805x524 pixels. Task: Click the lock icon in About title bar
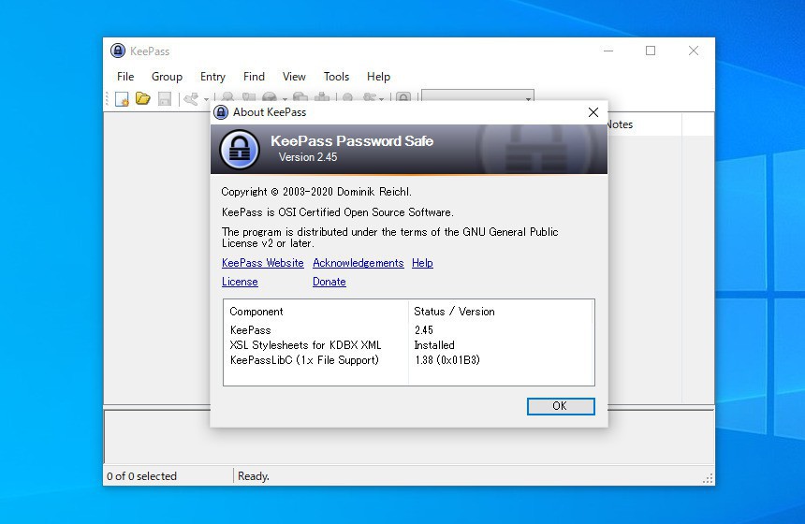(222, 112)
